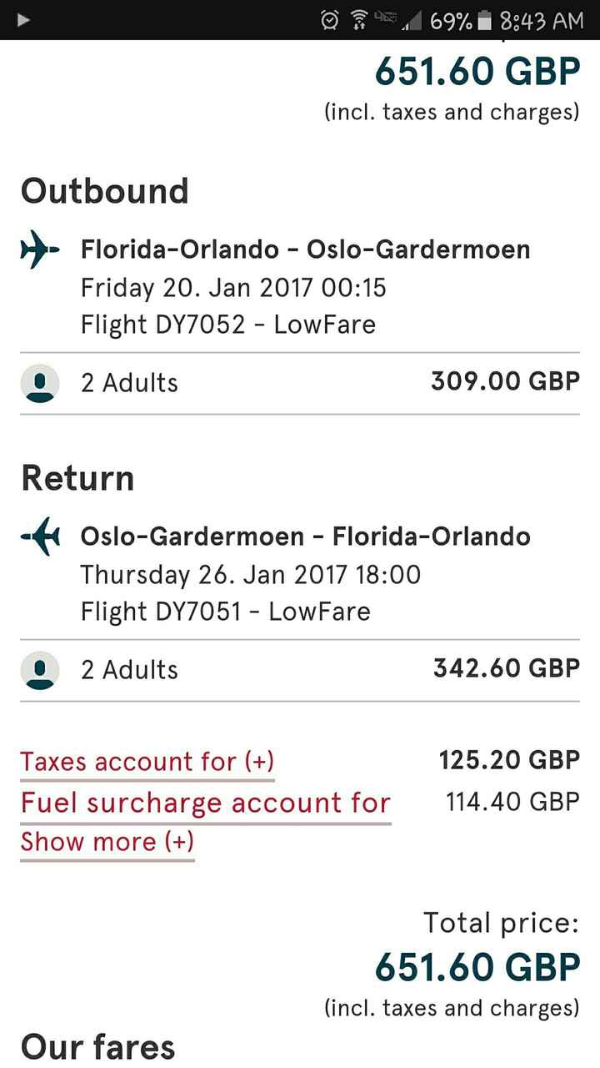Tap Flight DY7052 - LowFare text
The width and height of the screenshot is (600, 1068).
227,325
